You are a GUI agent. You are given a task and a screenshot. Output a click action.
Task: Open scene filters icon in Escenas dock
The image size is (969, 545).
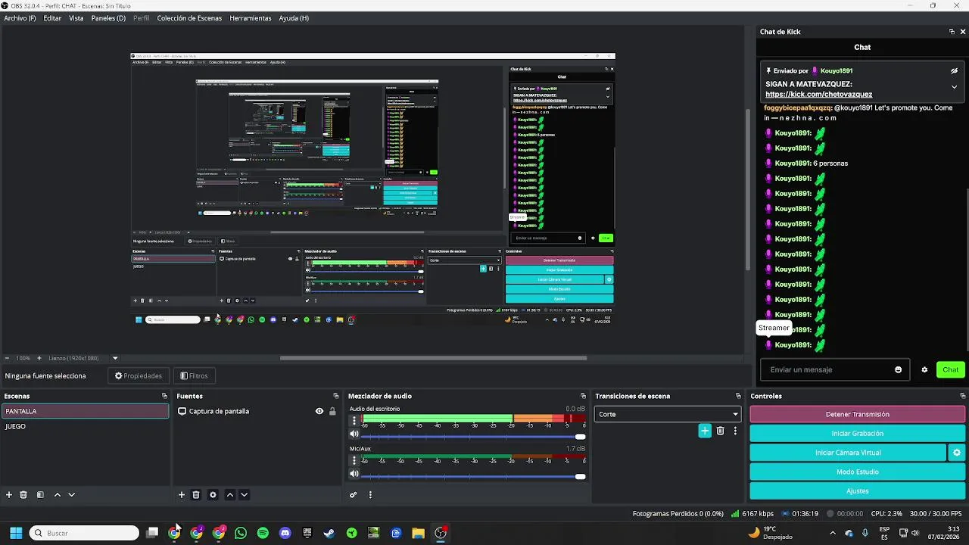(x=40, y=495)
